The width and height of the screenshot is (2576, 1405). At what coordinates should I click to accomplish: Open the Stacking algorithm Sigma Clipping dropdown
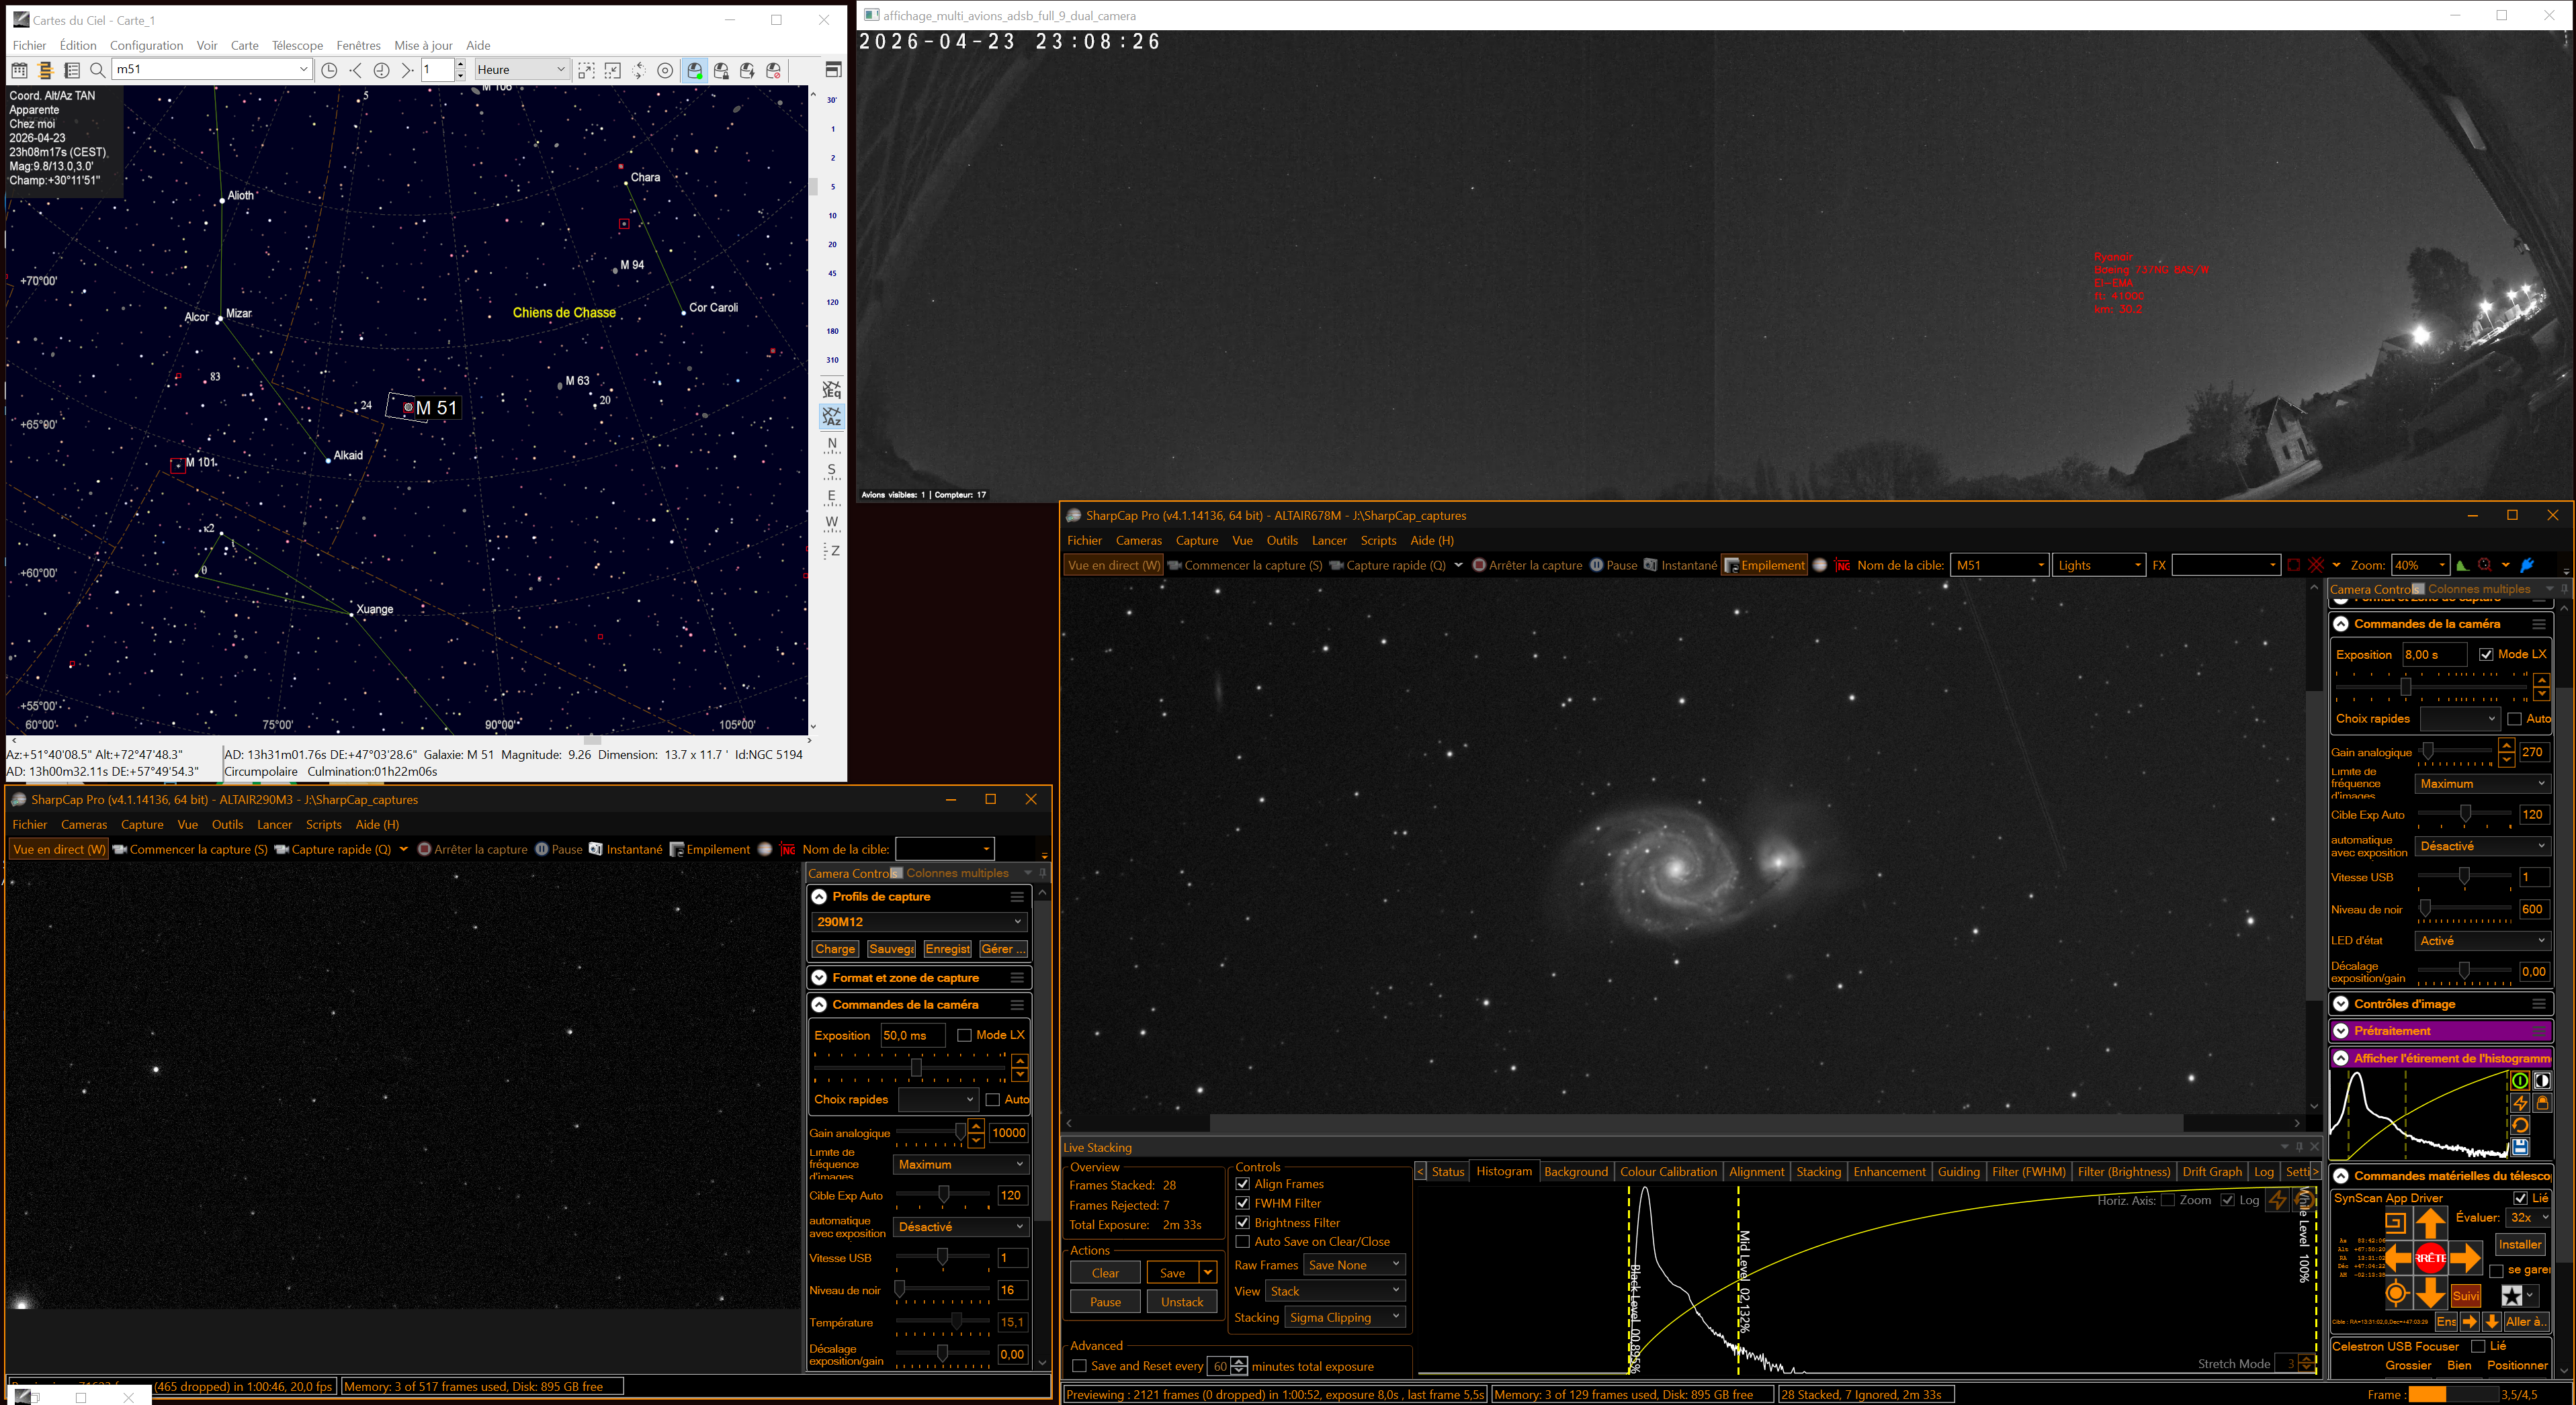(x=1344, y=1317)
